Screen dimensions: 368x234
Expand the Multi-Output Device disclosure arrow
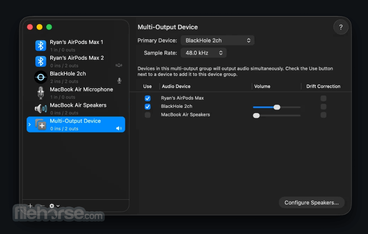pos(29,124)
